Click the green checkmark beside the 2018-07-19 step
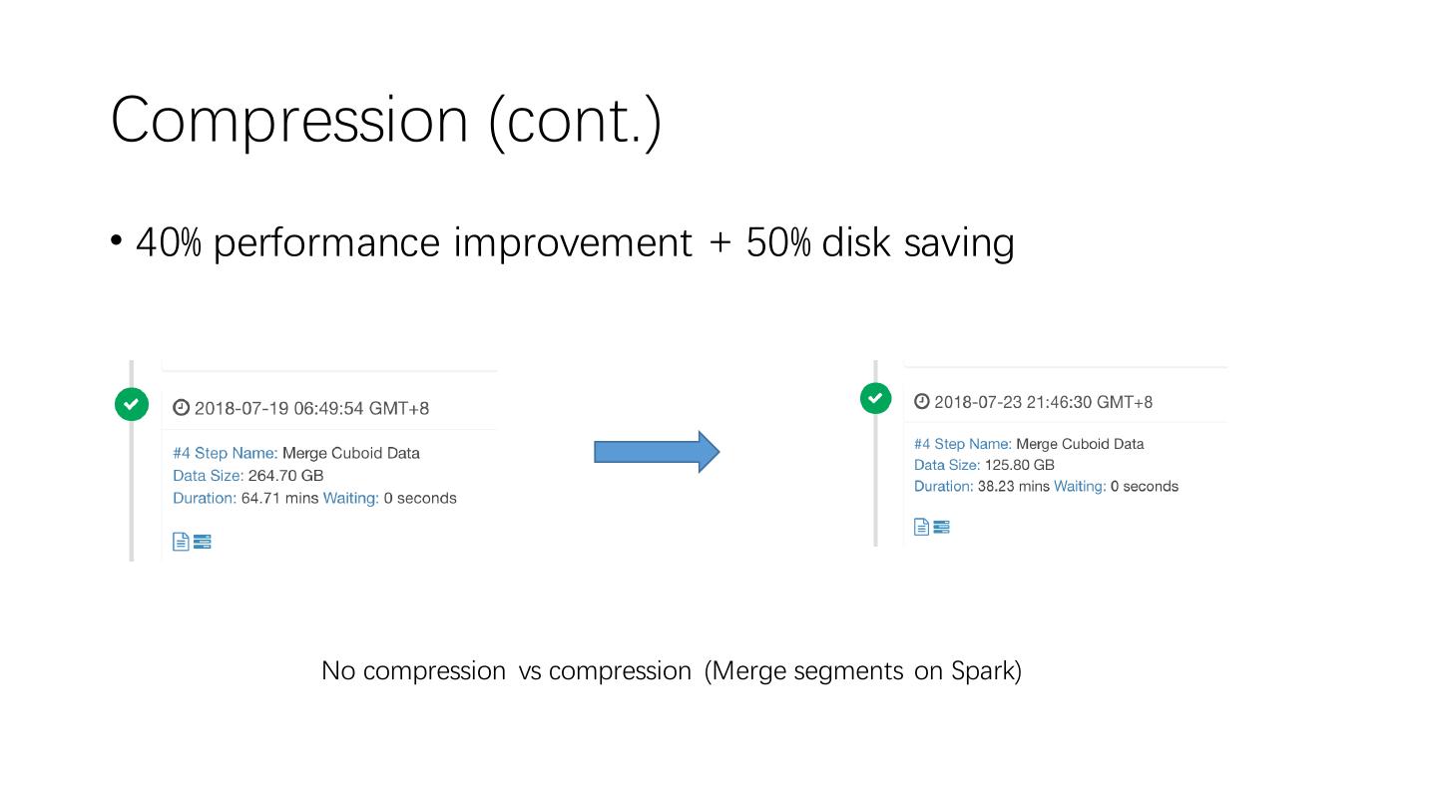 pyautogui.click(x=132, y=404)
